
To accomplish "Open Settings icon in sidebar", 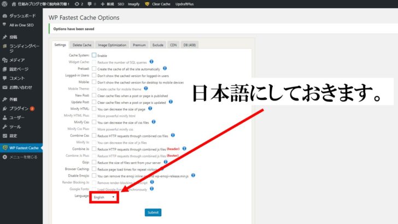I will (x=4, y=135).
